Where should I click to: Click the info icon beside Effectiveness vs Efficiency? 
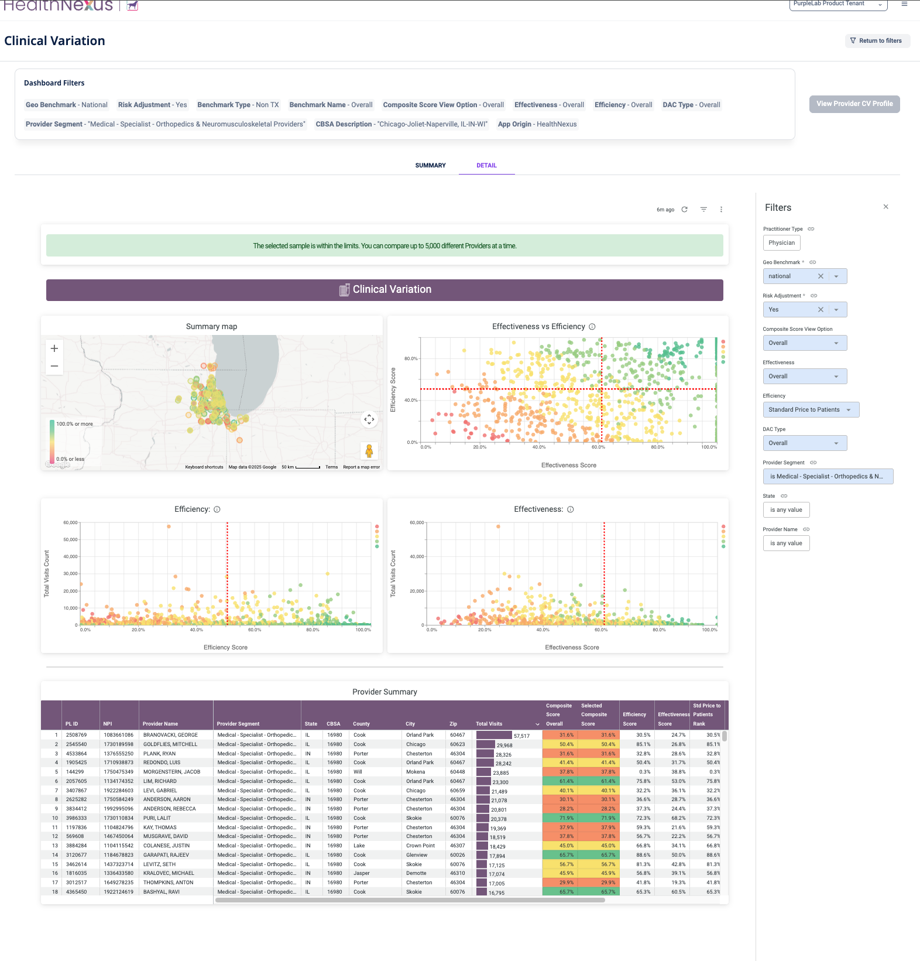click(x=592, y=327)
